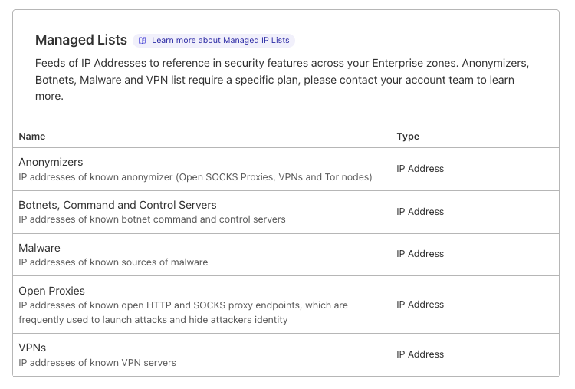575x389 pixels.
Task: Select the Open Proxies list name
Action: (x=51, y=291)
